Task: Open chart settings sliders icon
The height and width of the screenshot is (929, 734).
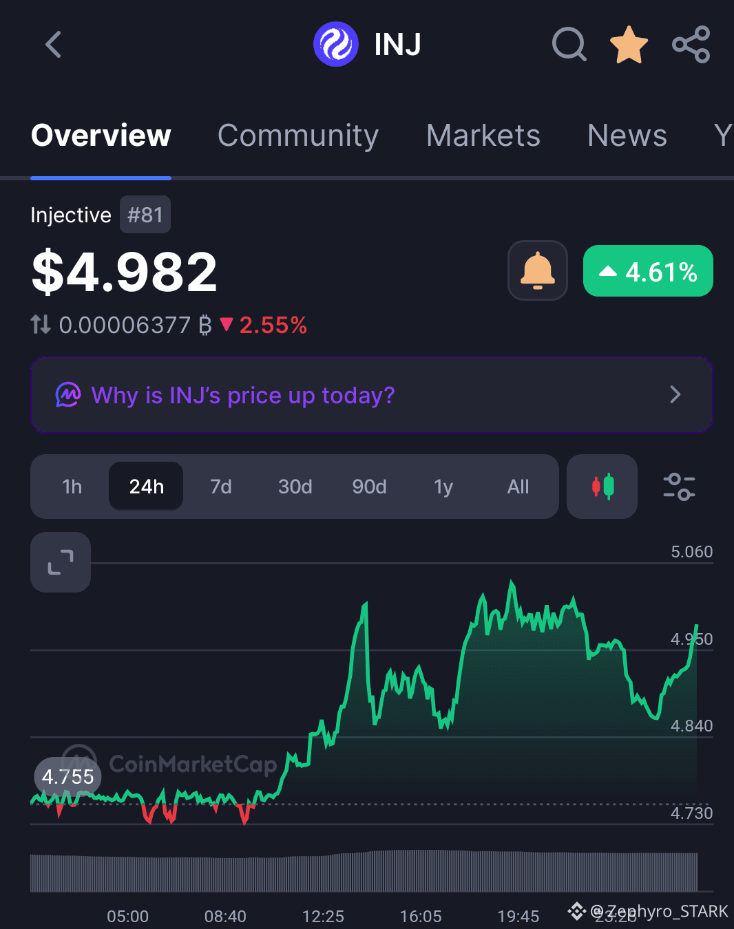Action: 679,487
